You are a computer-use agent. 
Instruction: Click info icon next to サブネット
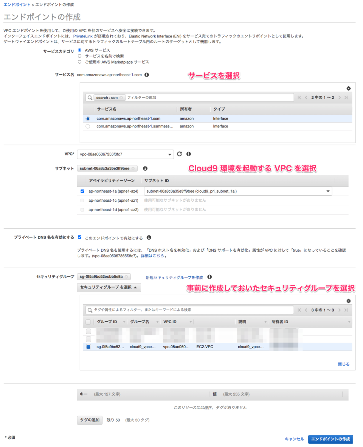pos(145,168)
